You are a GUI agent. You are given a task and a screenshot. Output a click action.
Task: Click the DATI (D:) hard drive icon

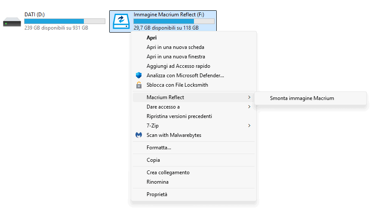click(12, 22)
